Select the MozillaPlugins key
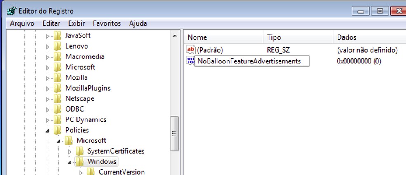406x175 pixels. coord(88,88)
